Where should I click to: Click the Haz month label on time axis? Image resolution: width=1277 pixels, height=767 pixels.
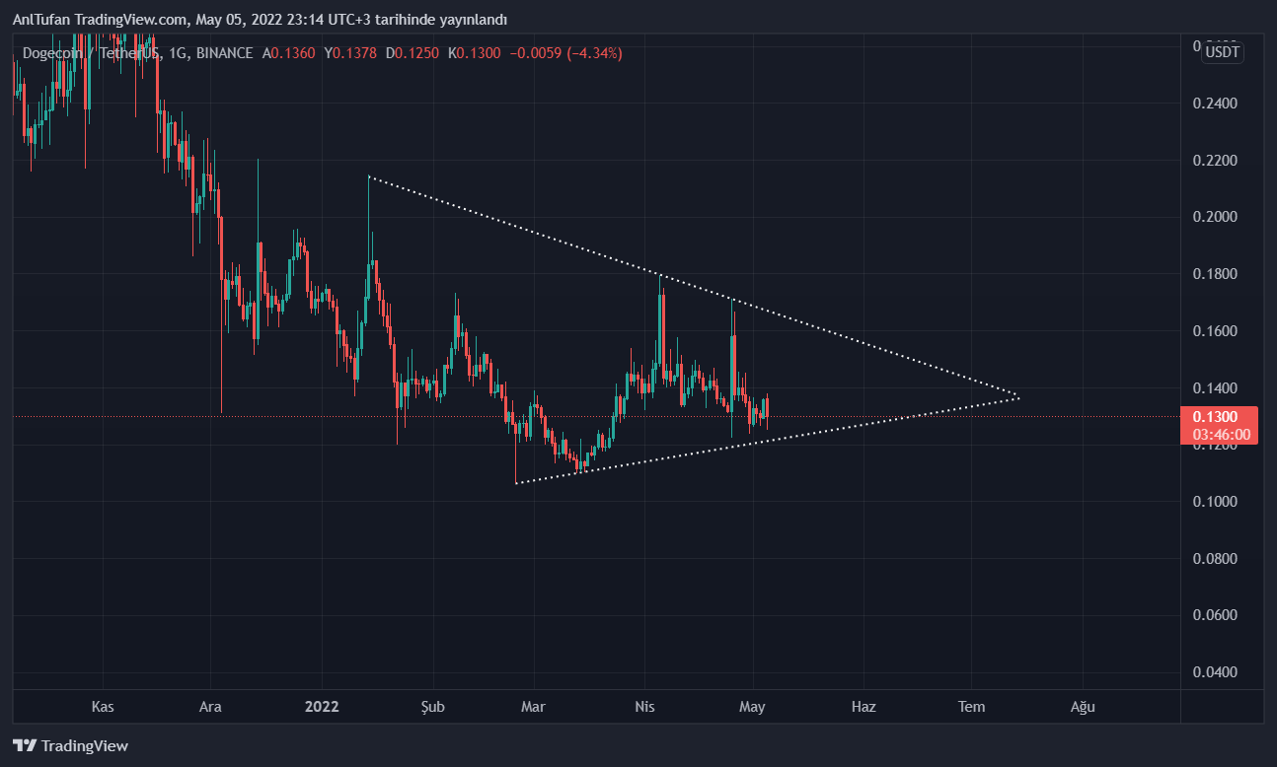(x=863, y=707)
